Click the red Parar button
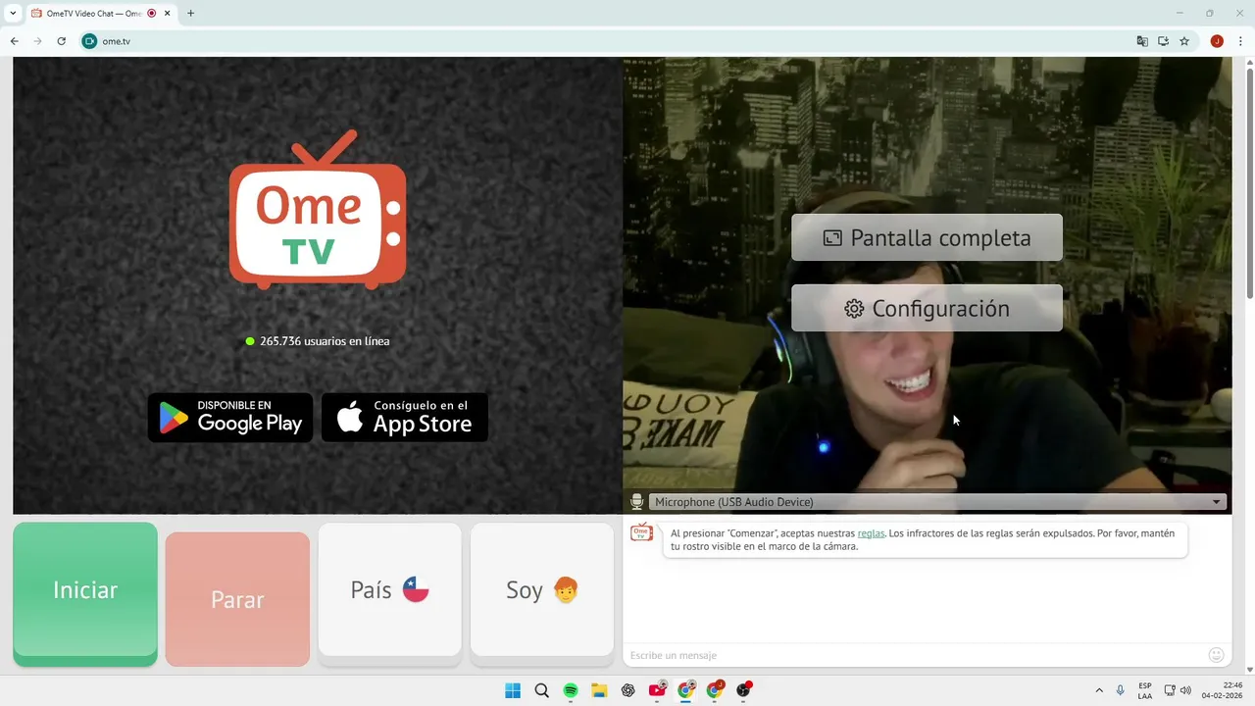This screenshot has height=706, width=1255. (237, 599)
